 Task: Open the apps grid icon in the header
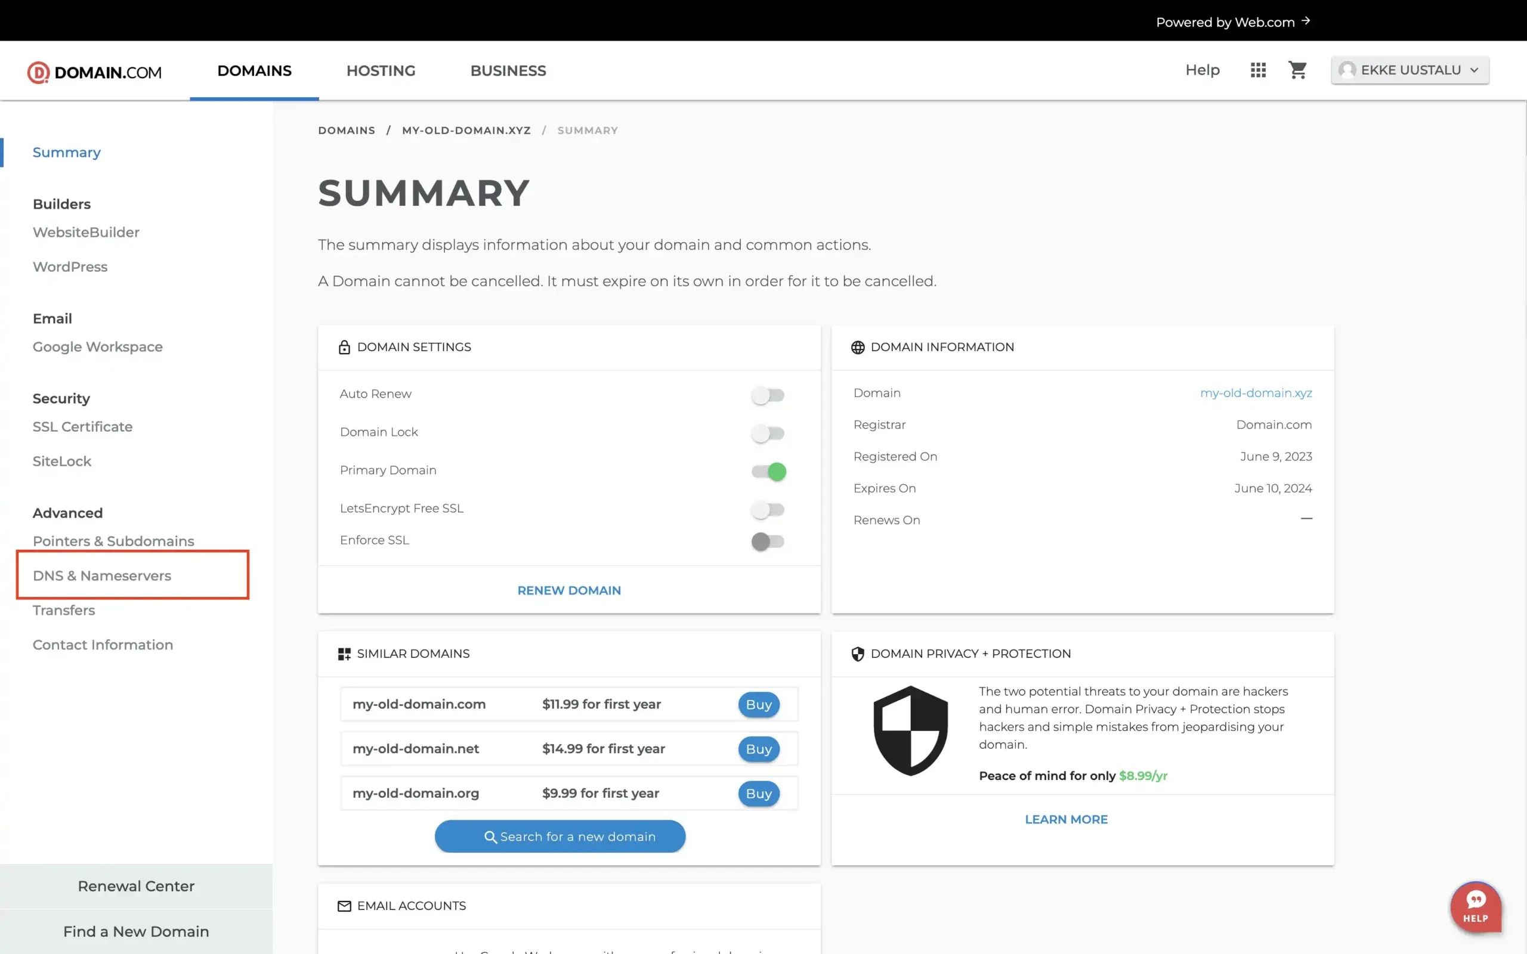1257,70
